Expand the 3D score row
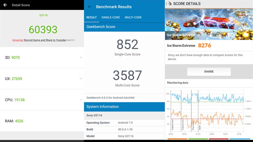This screenshot has width=253, height=142. pyautogui.click(x=81, y=57)
